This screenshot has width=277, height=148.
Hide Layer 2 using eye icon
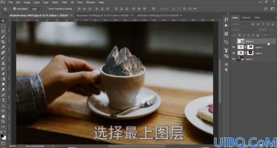[x=233, y=47]
